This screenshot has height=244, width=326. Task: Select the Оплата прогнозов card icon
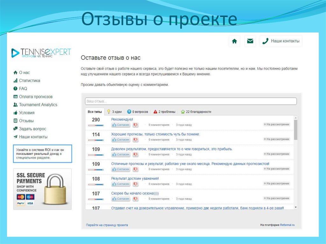pyautogui.click(x=15, y=96)
